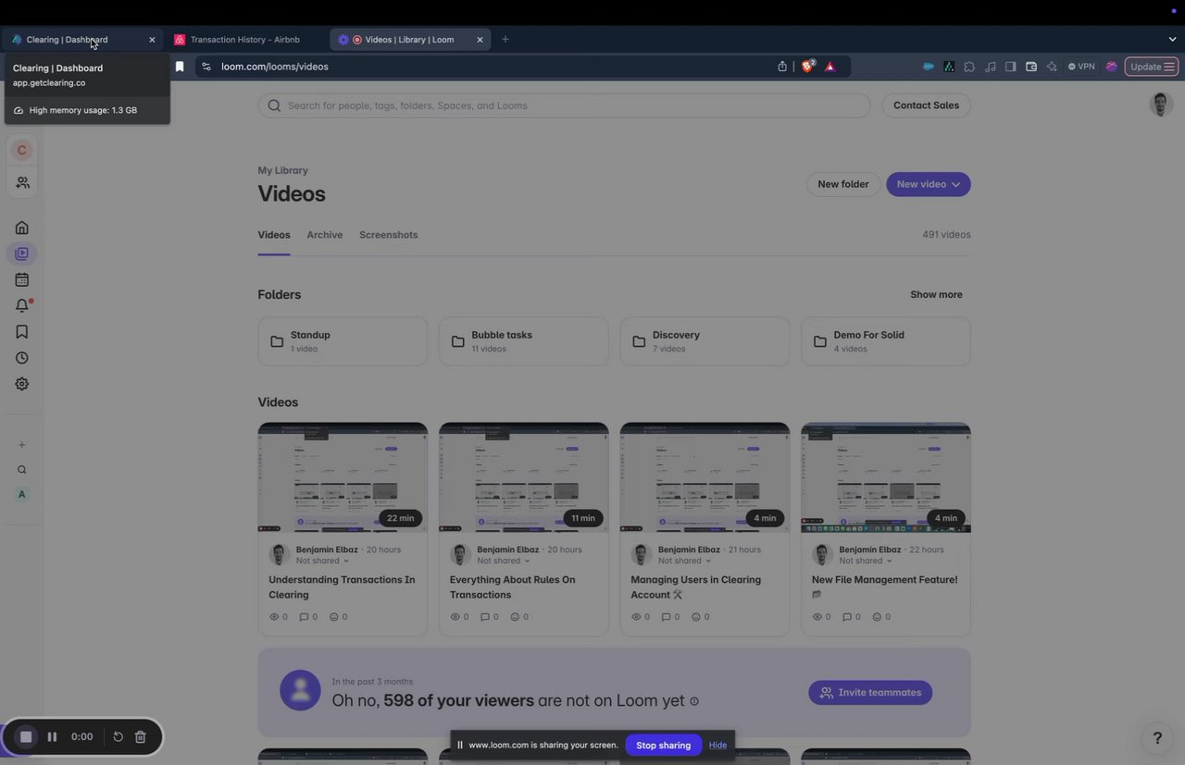
Task: Open Settings gear in sidebar
Action: point(21,384)
